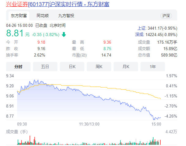Click the 11:30/13:00 time axis label
The height and width of the screenshot is (146, 186).
89,124
